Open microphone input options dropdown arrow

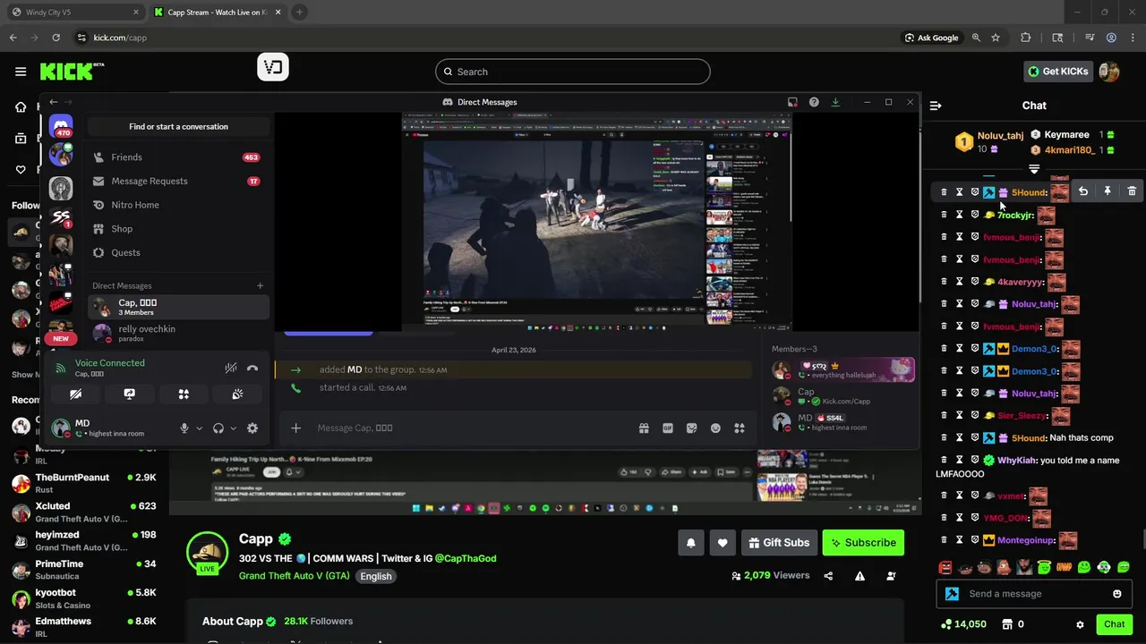(x=199, y=428)
